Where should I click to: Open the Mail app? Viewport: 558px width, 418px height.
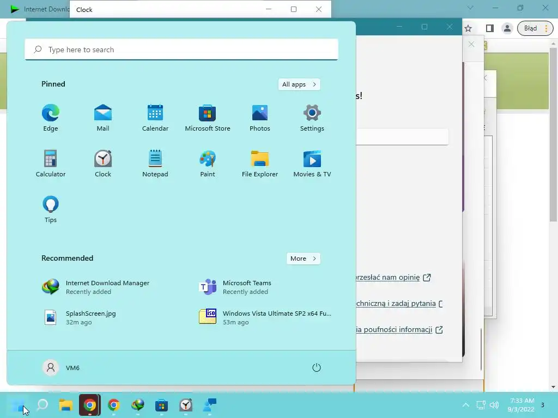[x=103, y=118]
